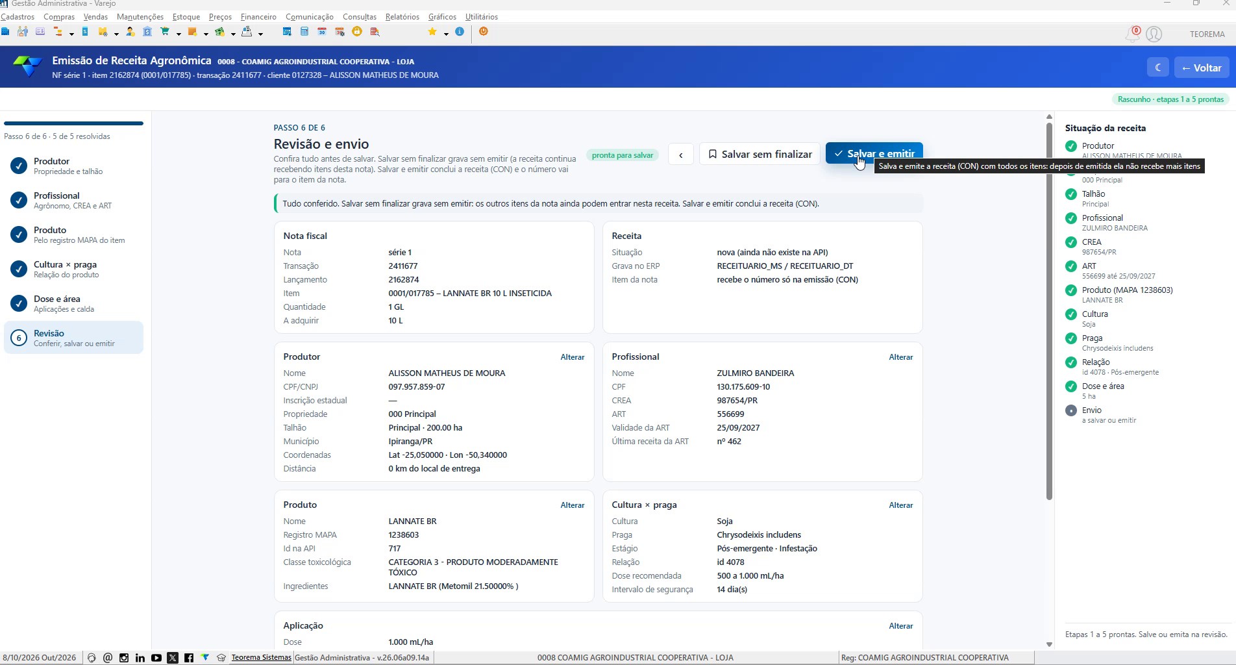
Task: Expand the dropdown arrow beside the star icon
Action: [x=446, y=34]
